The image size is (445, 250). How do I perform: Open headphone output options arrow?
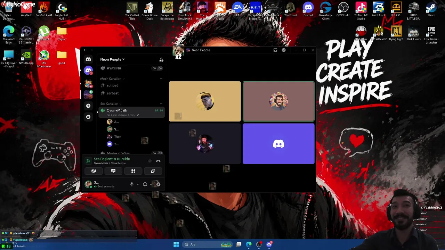click(151, 184)
